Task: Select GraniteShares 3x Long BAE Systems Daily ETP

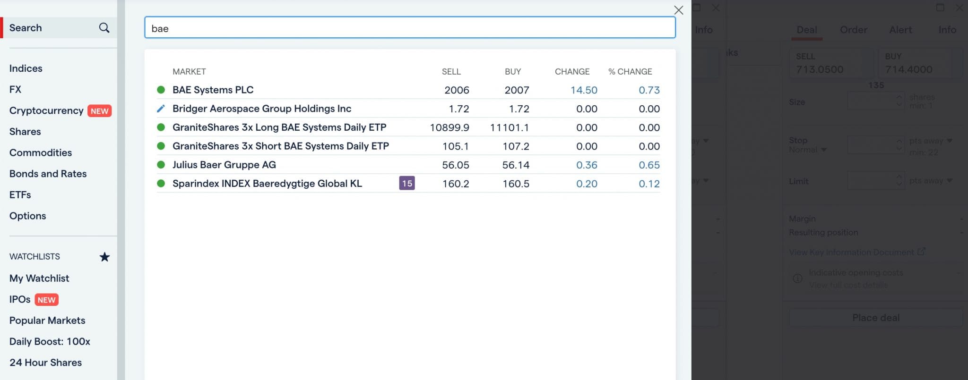Action: coord(279,127)
